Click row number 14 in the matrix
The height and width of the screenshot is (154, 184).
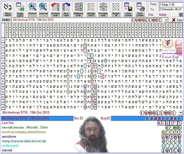click(x=3, y=107)
